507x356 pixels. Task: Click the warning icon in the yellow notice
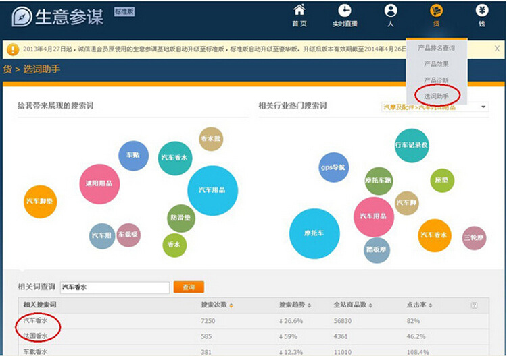pos(13,49)
